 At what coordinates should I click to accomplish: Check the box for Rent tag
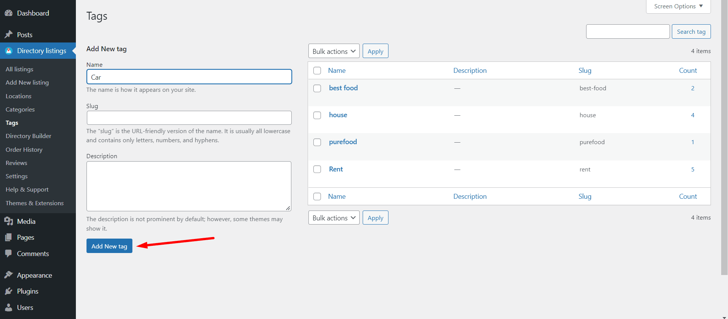[317, 169]
